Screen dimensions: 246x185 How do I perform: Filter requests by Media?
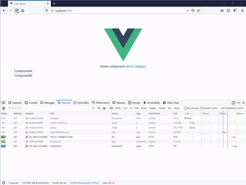click(x=162, y=108)
